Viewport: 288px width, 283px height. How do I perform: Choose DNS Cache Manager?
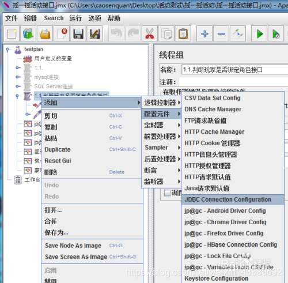(x=233, y=110)
